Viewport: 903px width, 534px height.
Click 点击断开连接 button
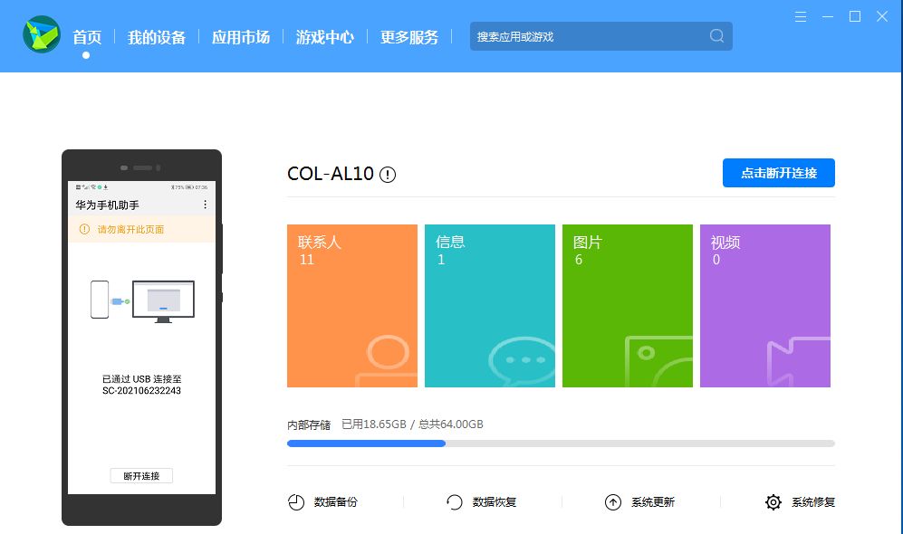pyautogui.click(x=779, y=173)
